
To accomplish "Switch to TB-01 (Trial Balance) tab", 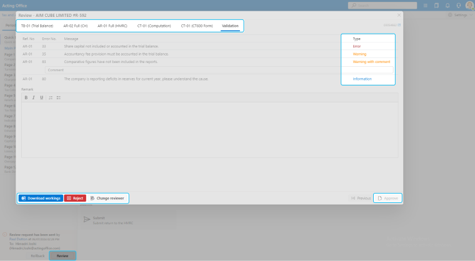I will point(37,26).
